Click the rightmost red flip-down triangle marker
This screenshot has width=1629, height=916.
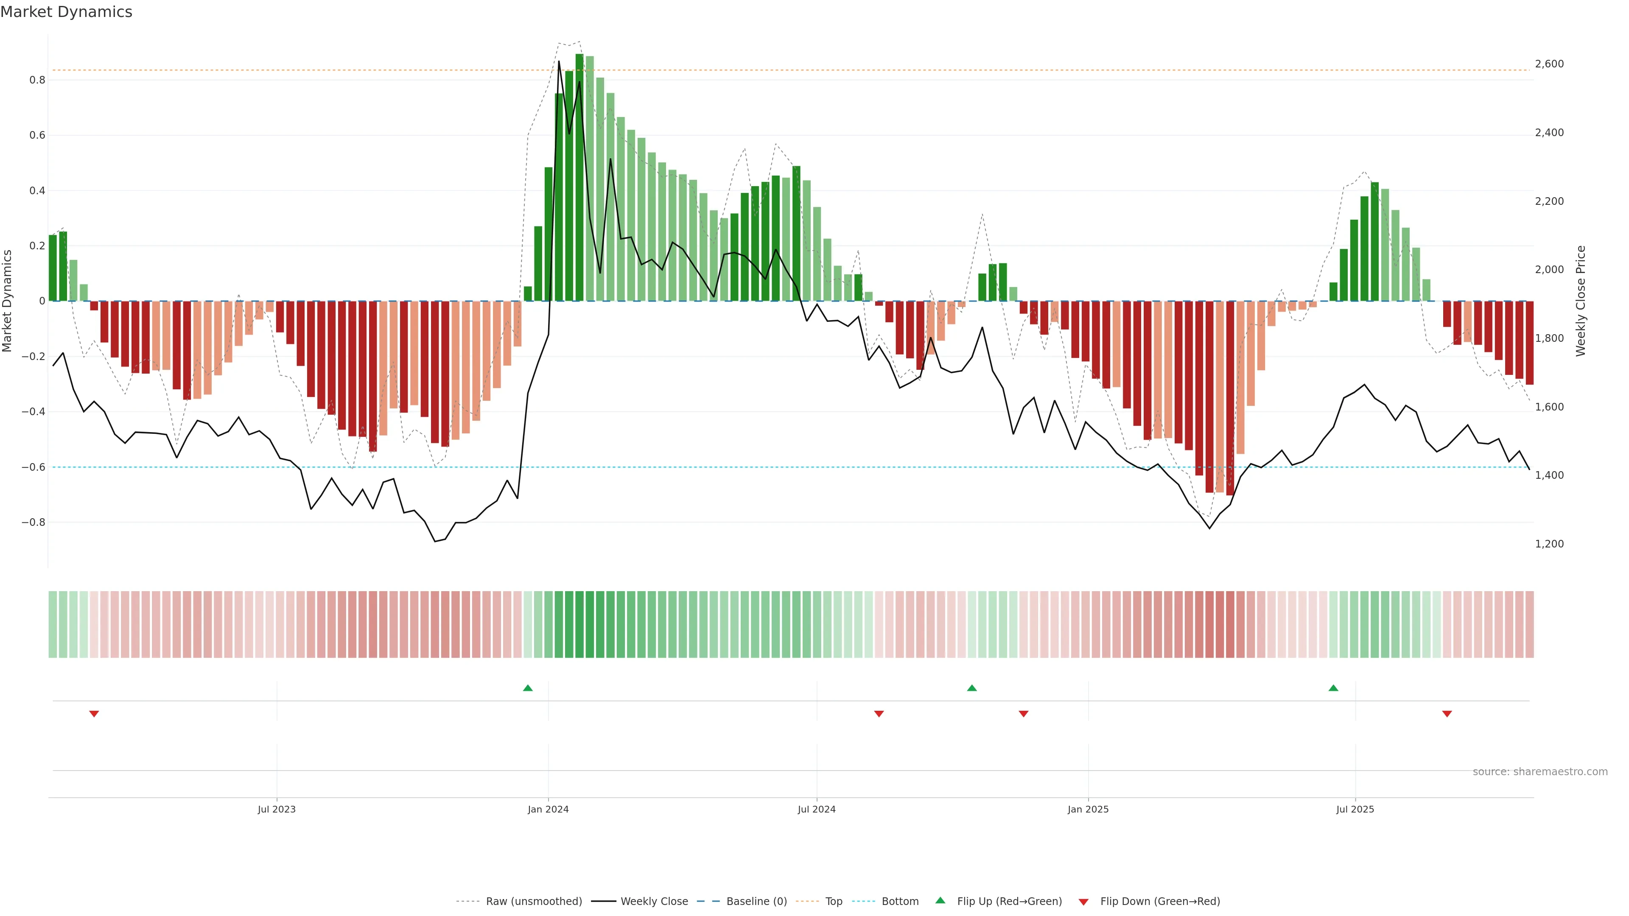click(x=1447, y=714)
